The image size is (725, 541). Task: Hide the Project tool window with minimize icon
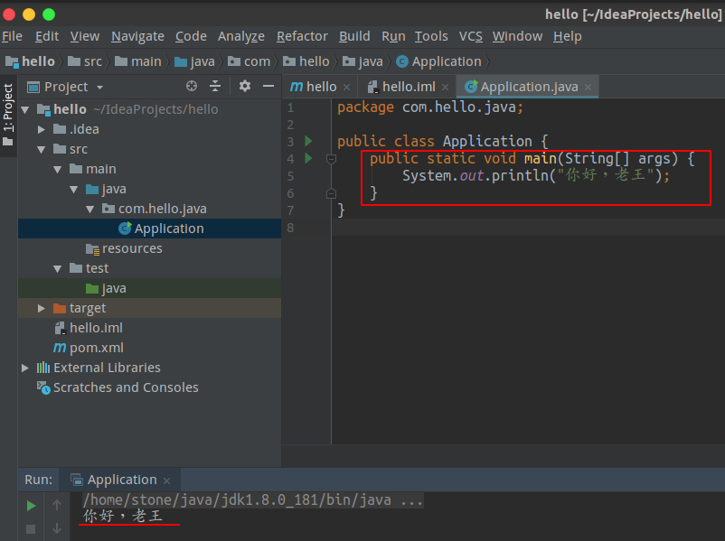click(268, 86)
